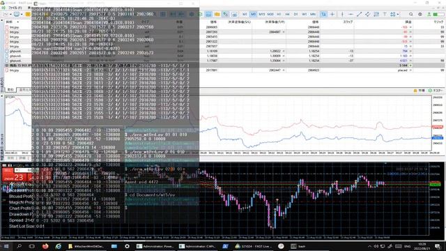Close the position showing profit 794
The image size is (446, 251).
[410, 51]
